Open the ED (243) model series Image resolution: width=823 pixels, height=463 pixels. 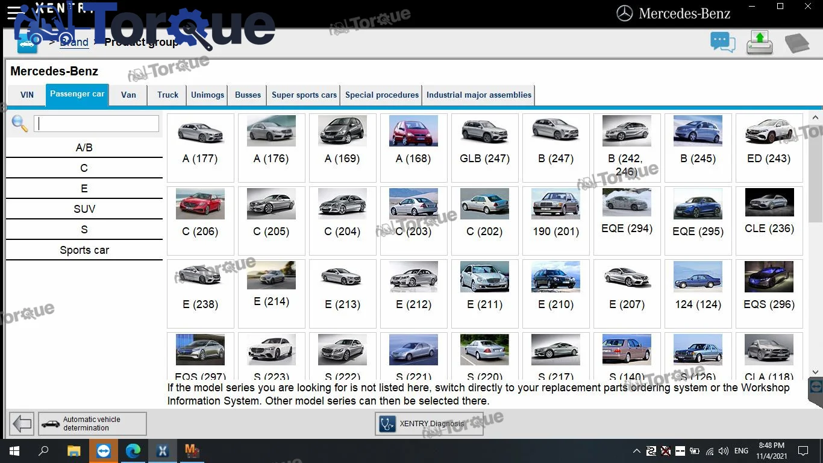coord(769,148)
